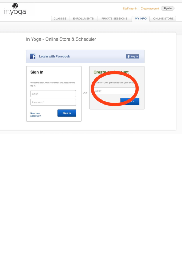Click the In Yoga Online Store heading
The width and height of the screenshot is (182, 273).
click(61, 39)
